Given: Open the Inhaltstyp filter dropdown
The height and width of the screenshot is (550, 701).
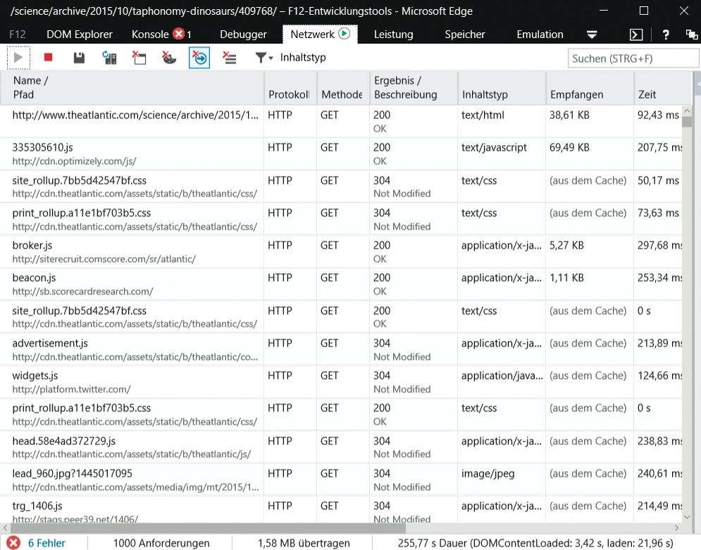Looking at the screenshot, I should pos(265,58).
